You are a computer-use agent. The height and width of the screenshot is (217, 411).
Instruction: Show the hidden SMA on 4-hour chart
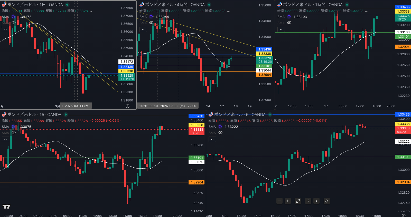(151, 23)
